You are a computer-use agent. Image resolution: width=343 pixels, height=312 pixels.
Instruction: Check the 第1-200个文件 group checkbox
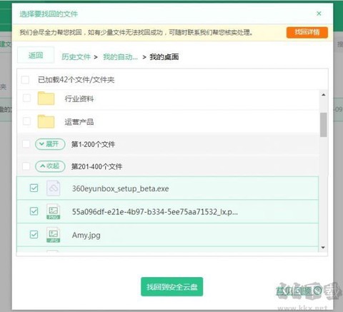[x=26, y=144]
